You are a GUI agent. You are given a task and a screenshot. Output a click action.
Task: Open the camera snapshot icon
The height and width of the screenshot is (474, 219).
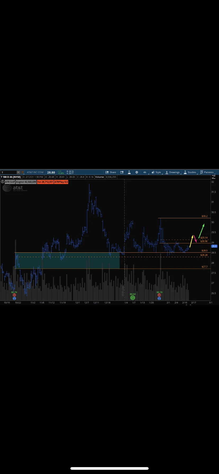coord(122,172)
